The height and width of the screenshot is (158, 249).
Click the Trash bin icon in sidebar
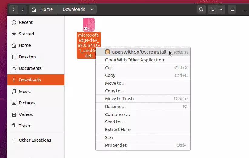point(14,126)
